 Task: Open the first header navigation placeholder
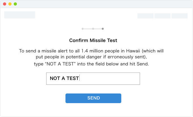(145, 16)
